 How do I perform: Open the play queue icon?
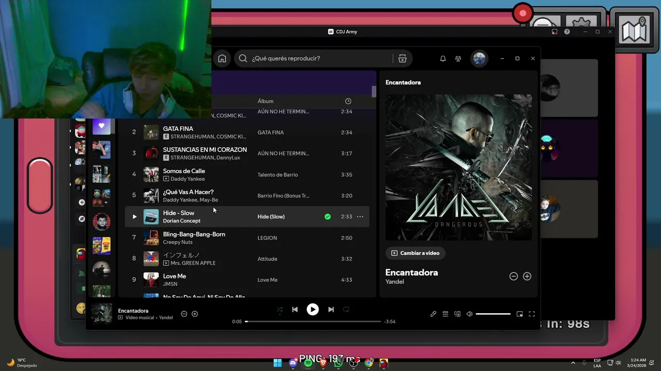point(445,314)
